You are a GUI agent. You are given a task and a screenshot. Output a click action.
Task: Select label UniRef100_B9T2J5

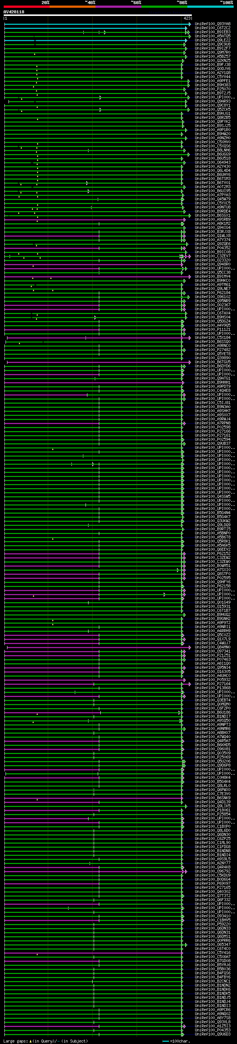pos(213,93)
